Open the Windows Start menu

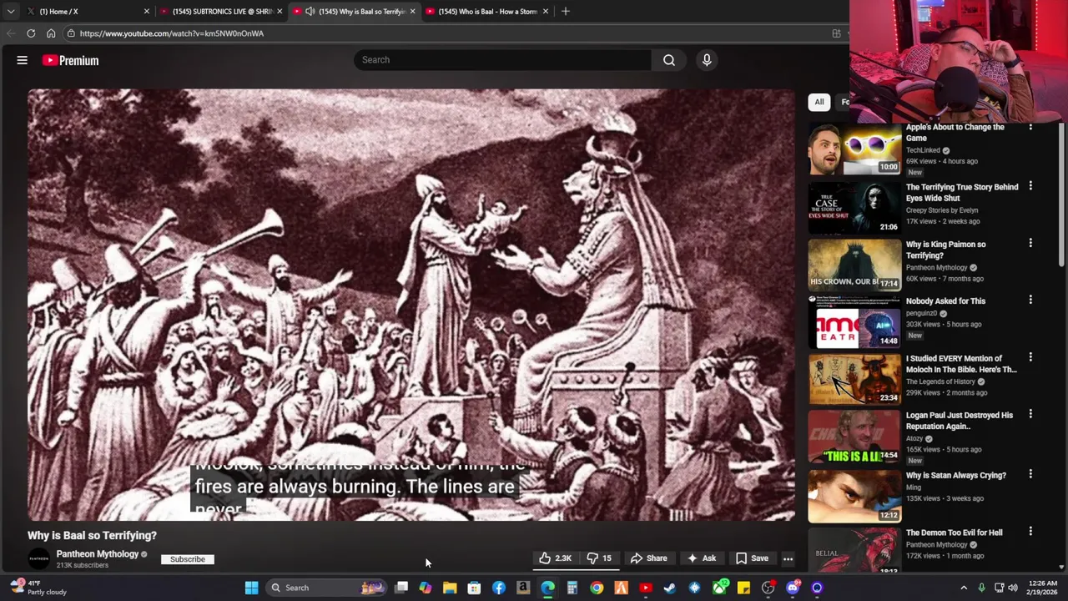pyautogui.click(x=251, y=588)
